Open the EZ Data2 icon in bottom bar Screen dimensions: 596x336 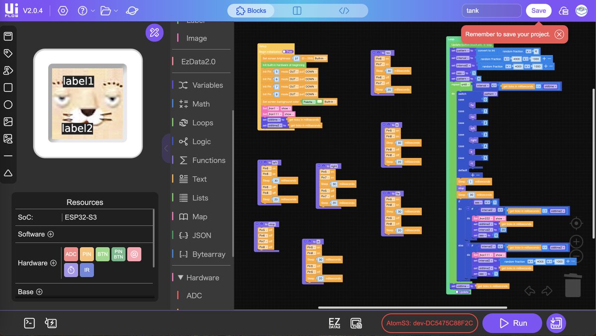(x=335, y=323)
